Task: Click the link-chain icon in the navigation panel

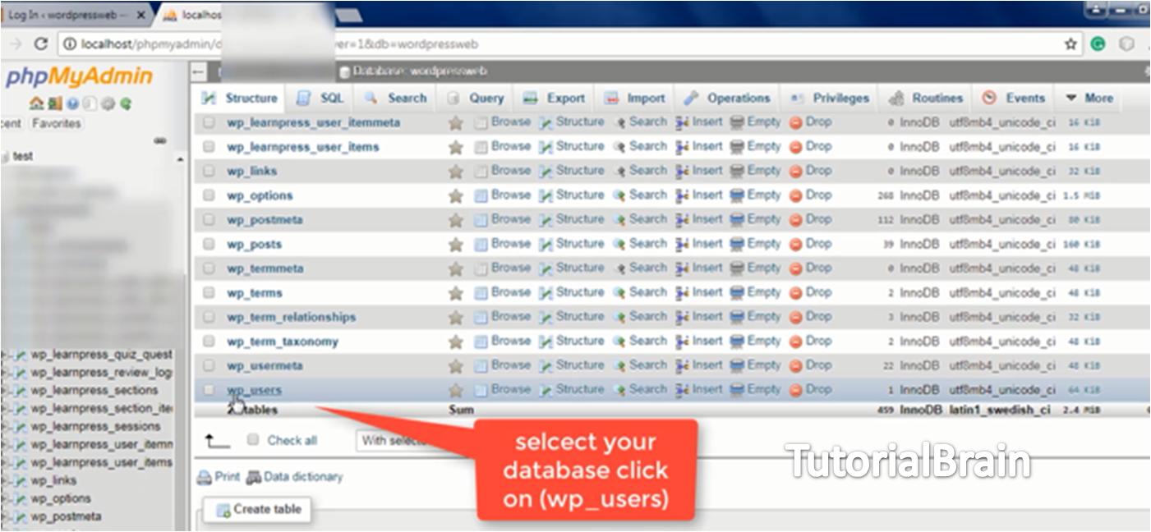Action: 160,140
